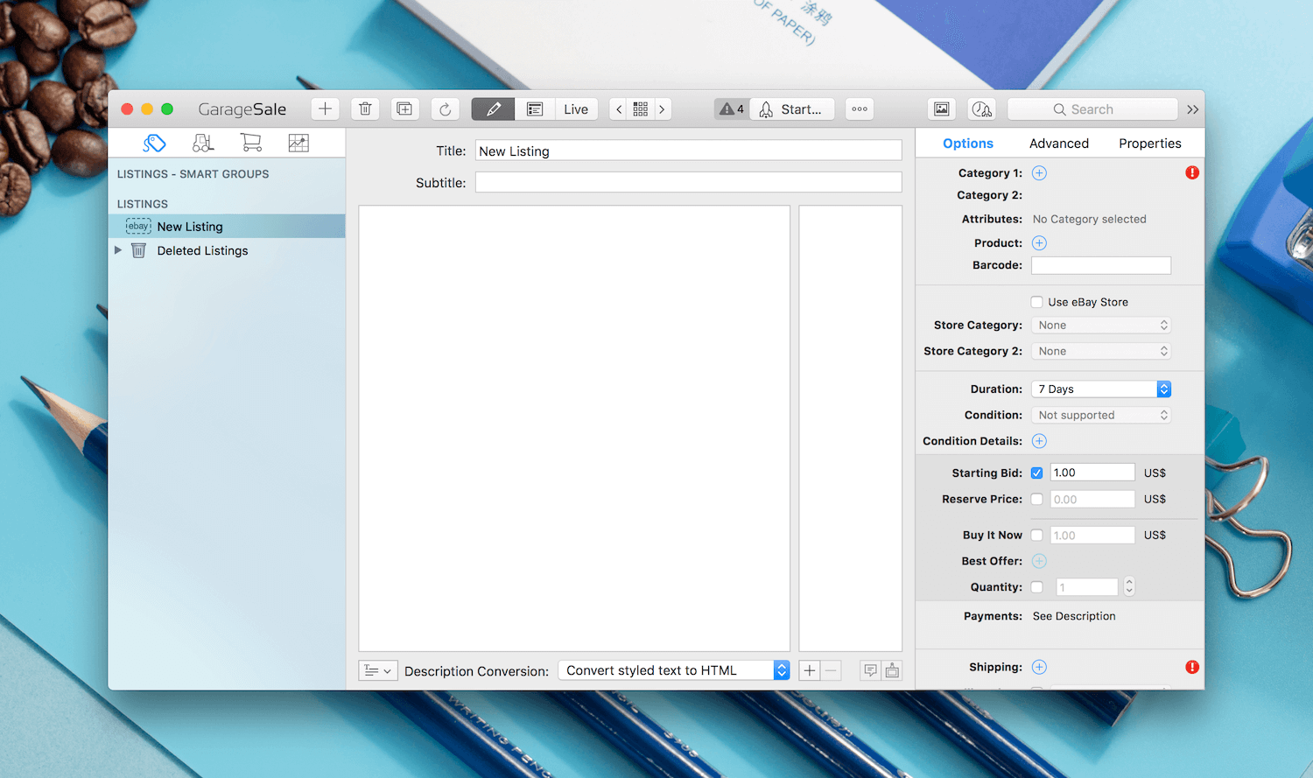Screen dimensions: 1313x778
Task: Click the Start... launch button
Action: [791, 109]
